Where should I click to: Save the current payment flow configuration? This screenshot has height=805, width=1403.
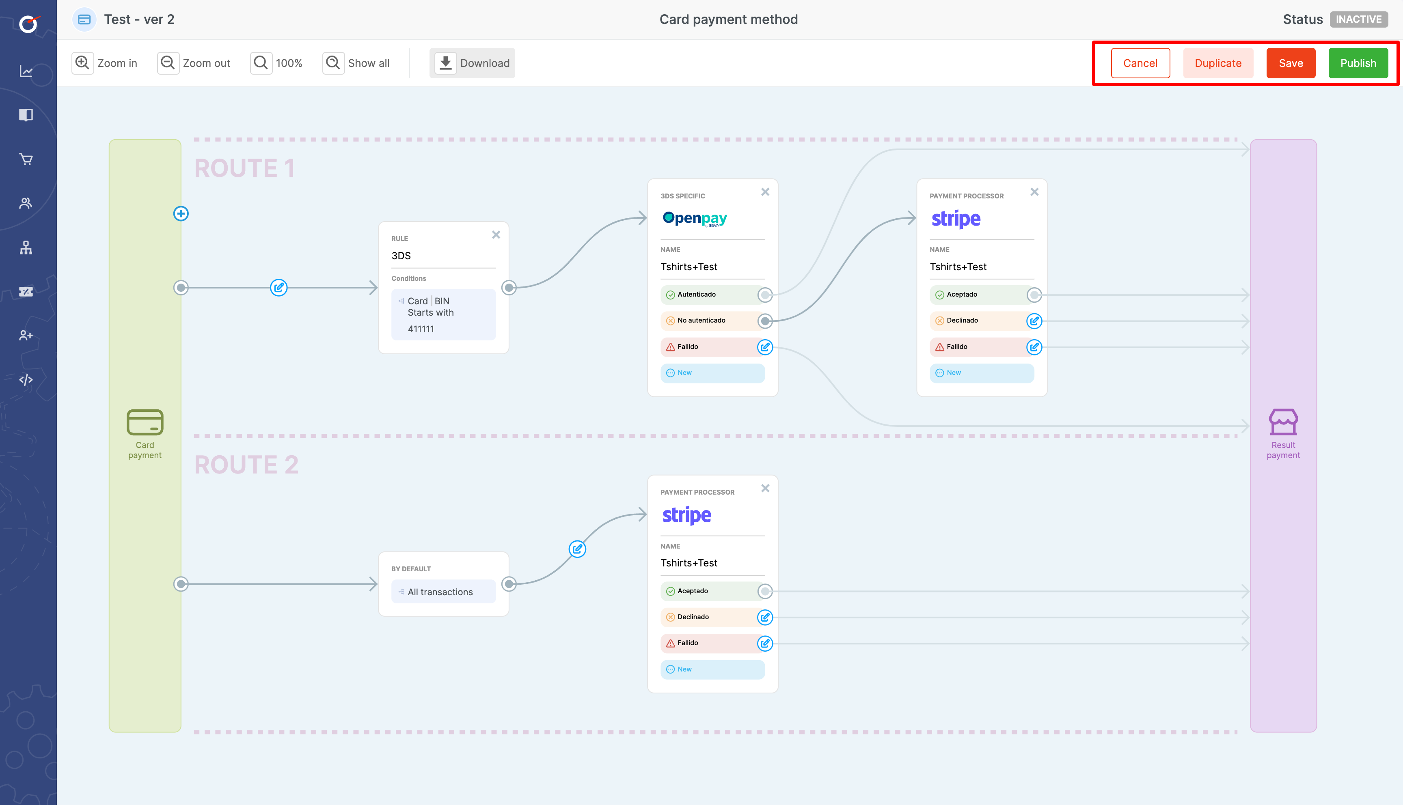pyautogui.click(x=1290, y=62)
